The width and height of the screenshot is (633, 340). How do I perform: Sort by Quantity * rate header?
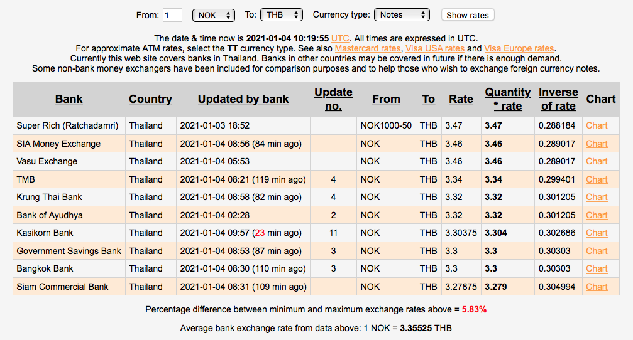(507, 99)
